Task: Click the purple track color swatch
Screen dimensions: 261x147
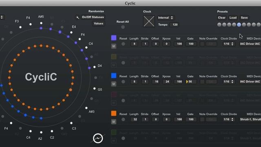Action: tap(114, 38)
